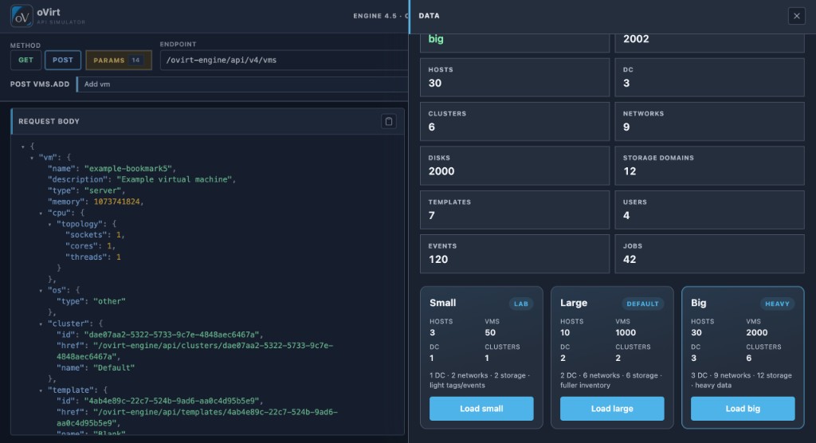The height and width of the screenshot is (443, 816).
Task: Click cluster id "dae07aa2-5322-5733-9c7e-4848aec6467a"
Action: tap(171, 335)
